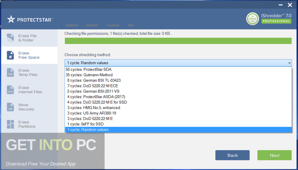Choose the Move Securely file icon
Viewport: 298px width, 170px height.
click(10, 107)
